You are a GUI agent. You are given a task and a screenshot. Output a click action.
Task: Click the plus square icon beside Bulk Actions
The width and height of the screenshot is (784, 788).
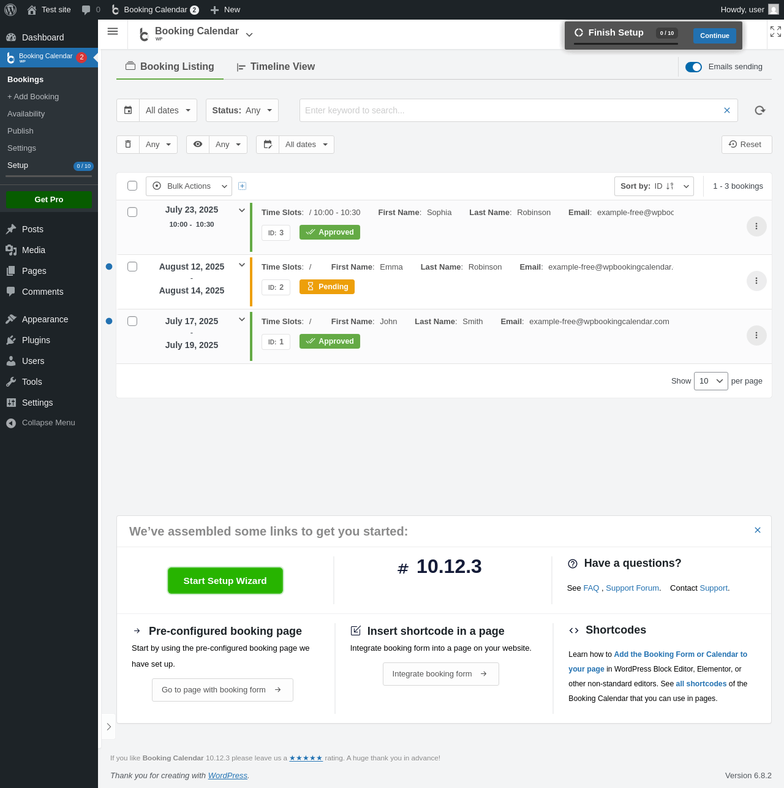pos(242,186)
